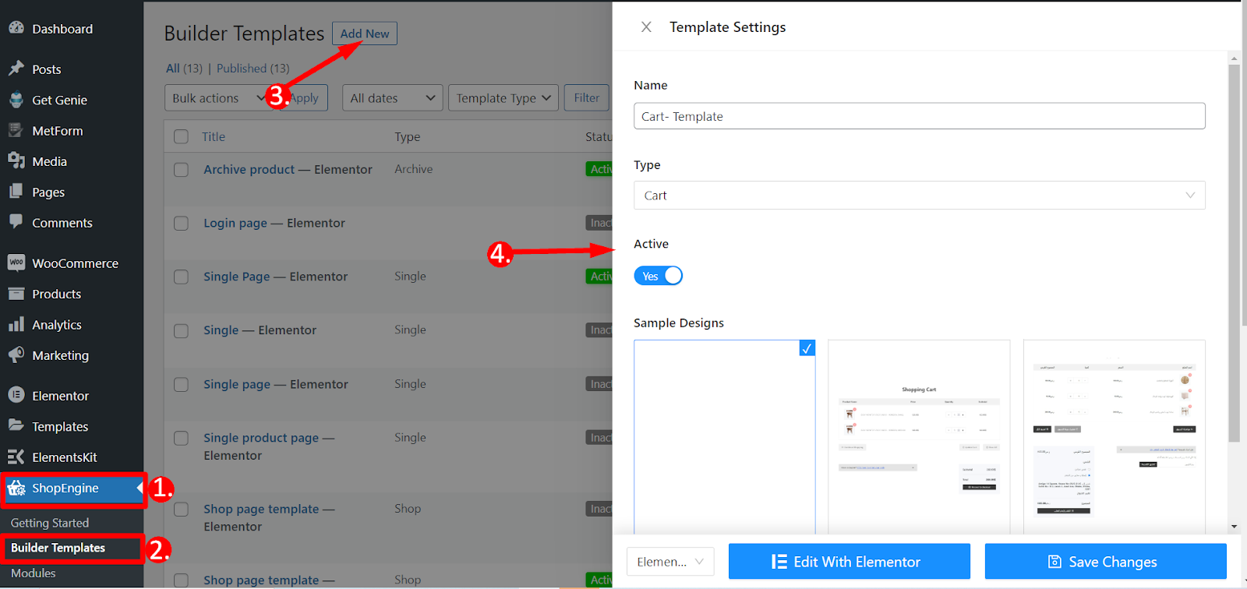Click the Media library icon

click(x=16, y=160)
